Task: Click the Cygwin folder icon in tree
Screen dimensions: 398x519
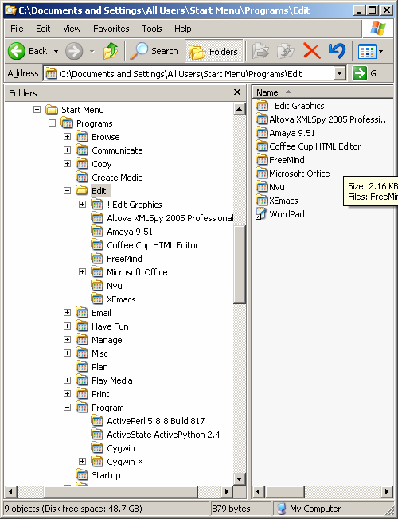Action: (97, 448)
